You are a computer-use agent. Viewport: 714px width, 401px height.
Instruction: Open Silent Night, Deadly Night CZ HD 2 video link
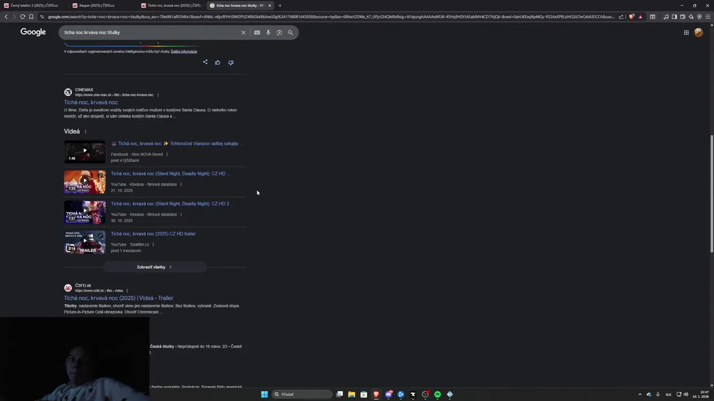coord(172,204)
